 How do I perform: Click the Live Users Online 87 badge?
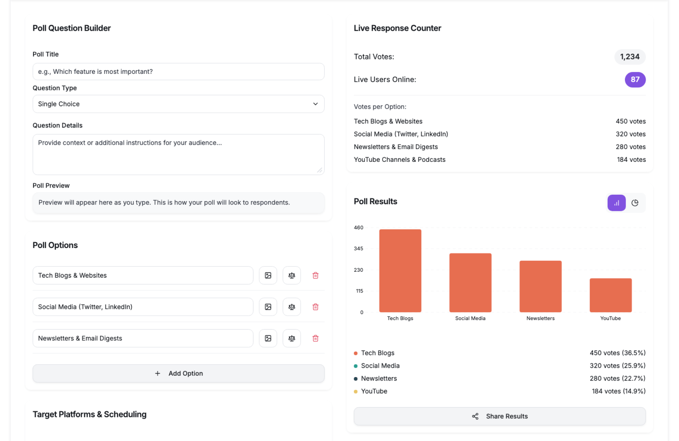coord(635,80)
